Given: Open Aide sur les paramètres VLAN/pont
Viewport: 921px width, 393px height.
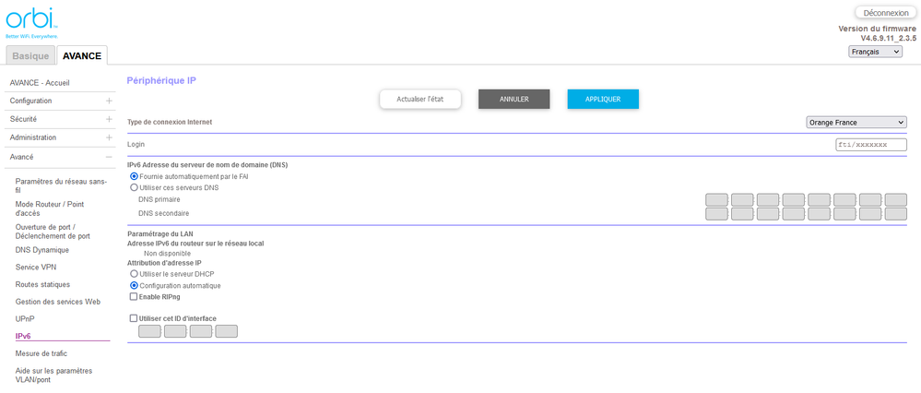Looking at the screenshot, I should (54, 375).
